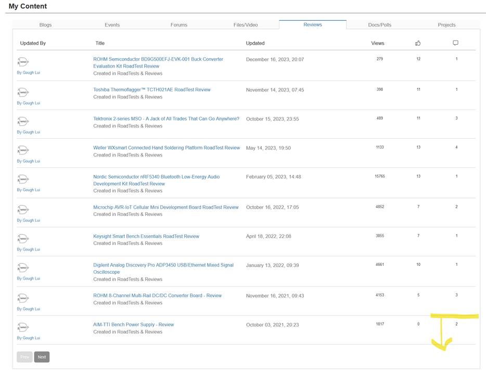Click the 1817 views count
Viewport: 486px width, 374px height.
380,324
